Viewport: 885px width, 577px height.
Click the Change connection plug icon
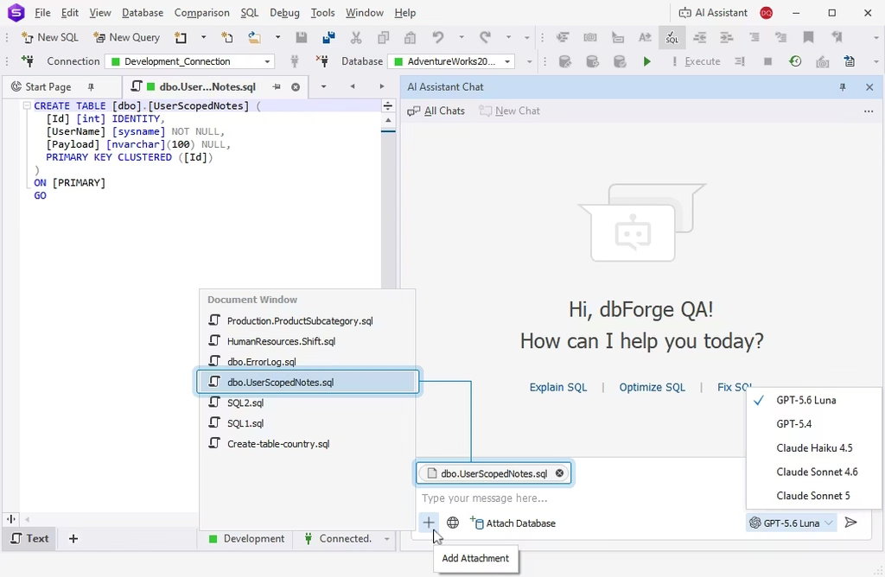[295, 61]
